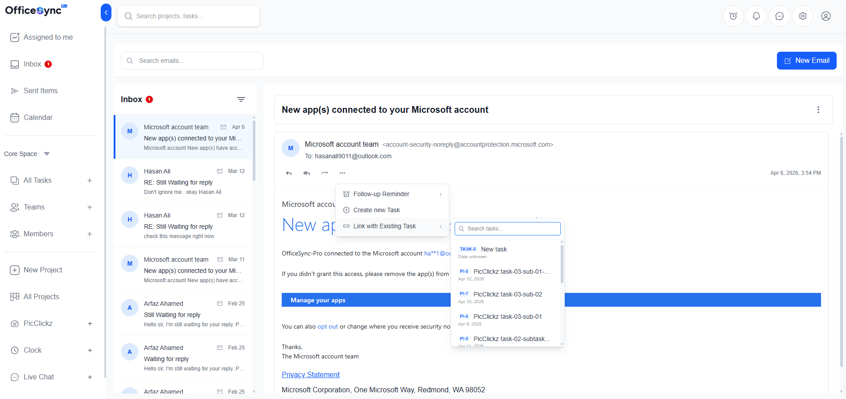This screenshot has height=399, width=846.
Task: Open Hasan Ali email "check this message right now"
Action: point(183,226)
